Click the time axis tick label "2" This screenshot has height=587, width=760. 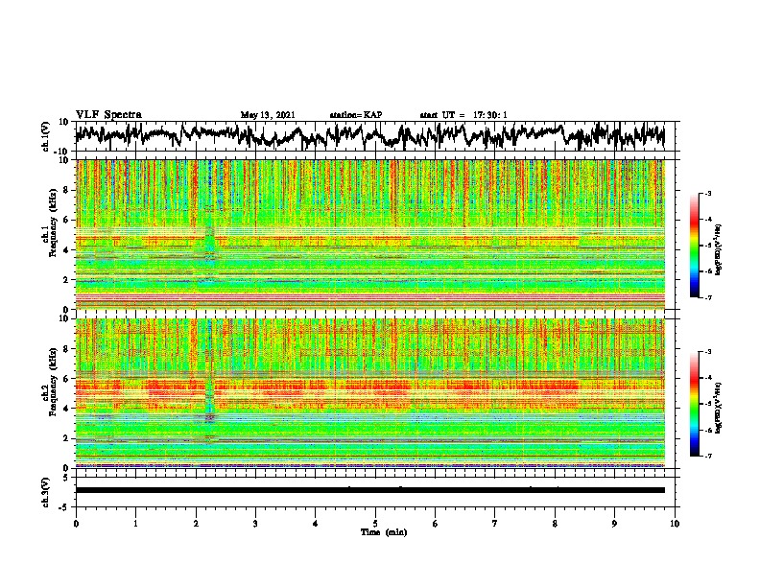click(x=196, y=524)
